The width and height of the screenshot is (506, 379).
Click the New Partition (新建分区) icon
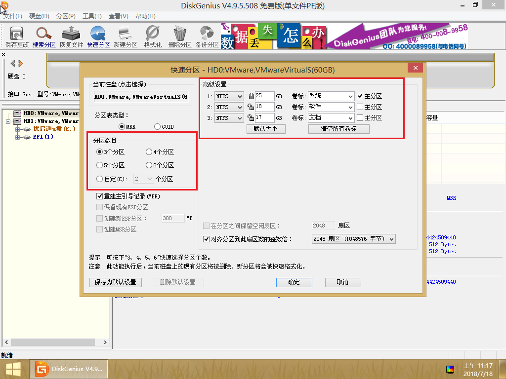point(126,37)
